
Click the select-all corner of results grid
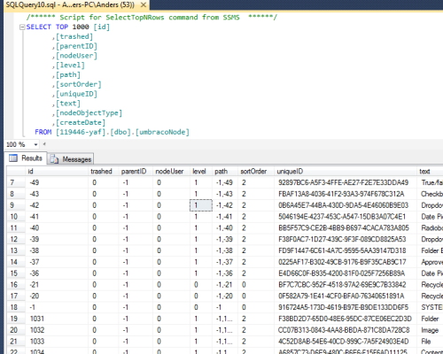click(16, 172)
